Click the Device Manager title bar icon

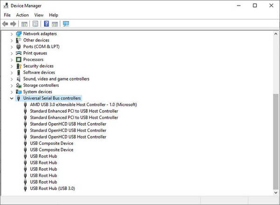[6, 6]
